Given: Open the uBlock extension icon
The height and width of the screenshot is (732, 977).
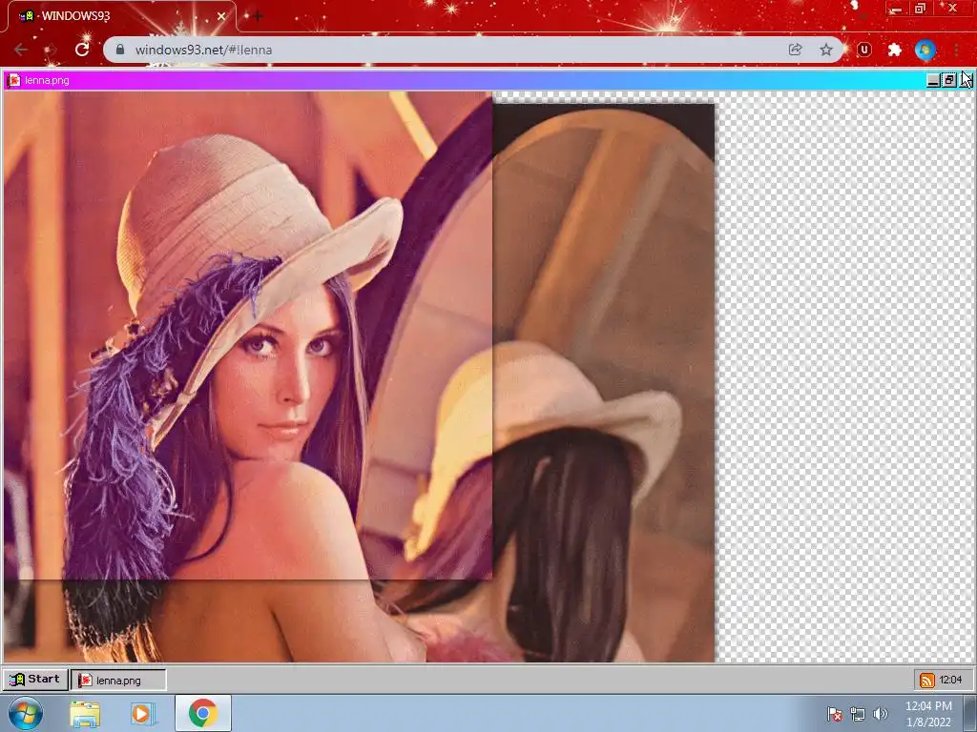Looking at the screenshot, I should coord(863,50).
